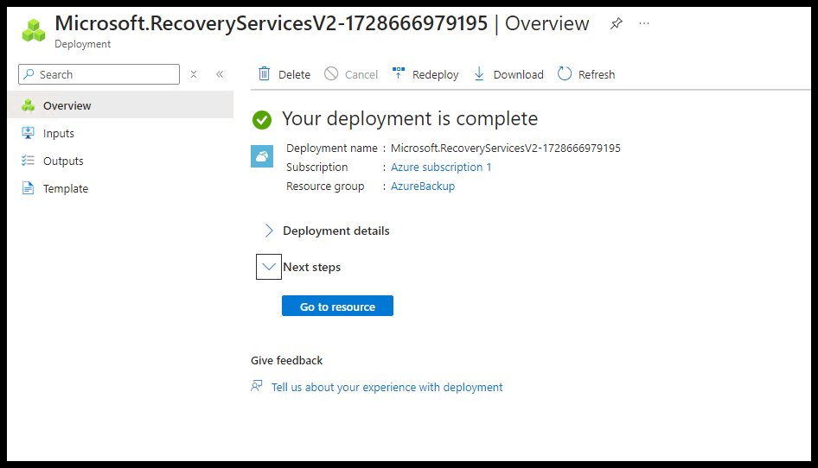The height and width of the screenshot is (468, 818).
Task: Click the Next steps label
Action: click(311, 267)
